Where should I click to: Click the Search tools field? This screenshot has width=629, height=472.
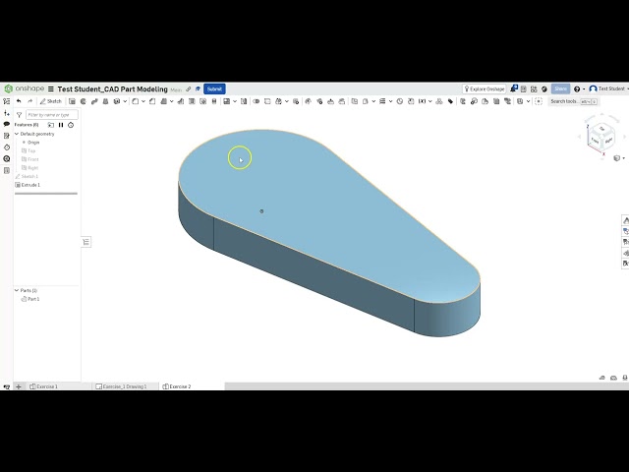click(x=574, y=101)
